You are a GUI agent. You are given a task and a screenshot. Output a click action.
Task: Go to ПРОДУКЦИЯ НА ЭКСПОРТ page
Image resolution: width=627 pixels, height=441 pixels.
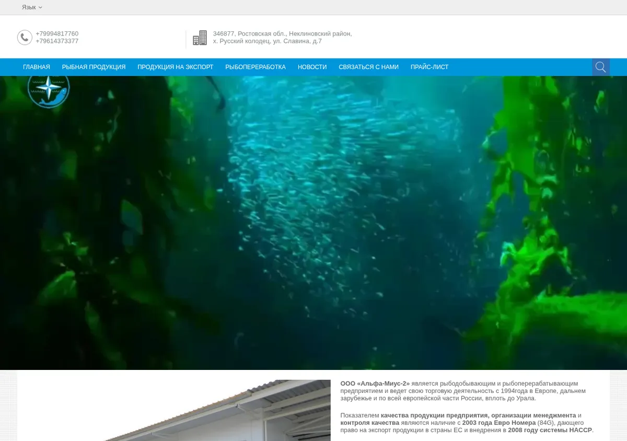pos(176,67)
